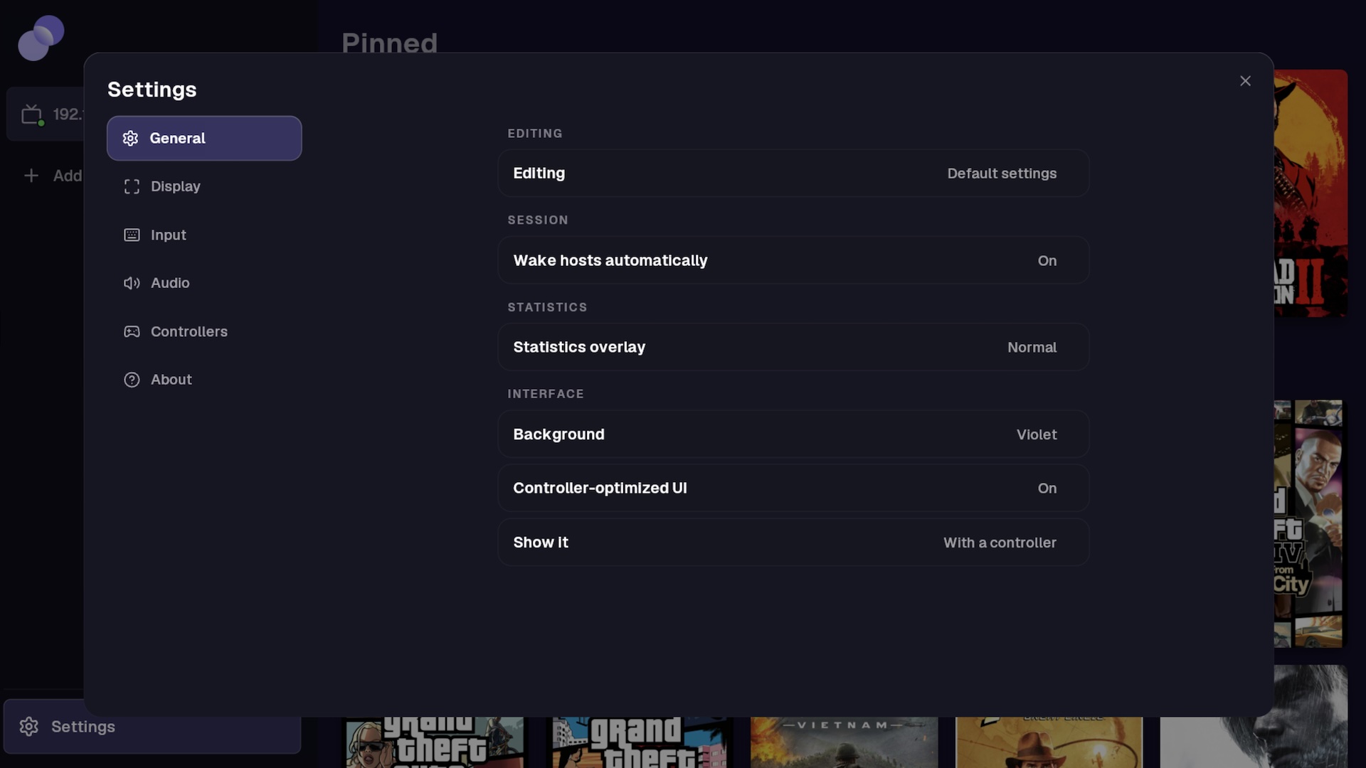The height and width of the screenshot is (768, 1366).
Task: Close the Settings dialog with X
Action: point(1245,81)
